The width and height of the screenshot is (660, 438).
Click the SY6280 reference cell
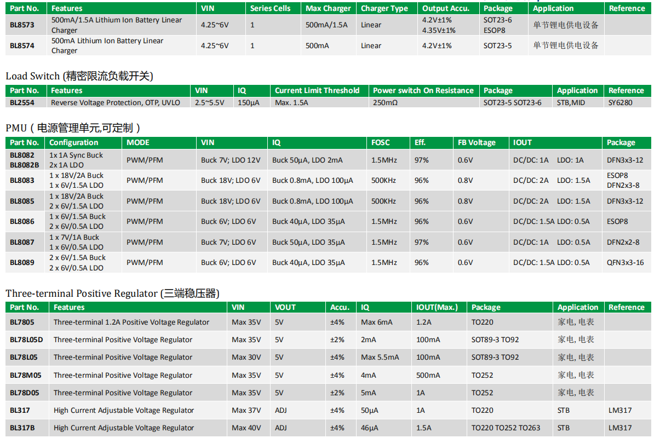pos(621,102)
